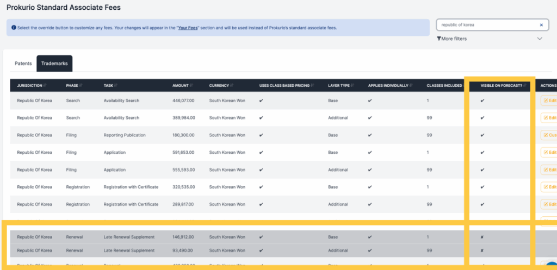
Task: Sort by Currency column sort icon
Action: pyautogui.click(x=232, y=85)
